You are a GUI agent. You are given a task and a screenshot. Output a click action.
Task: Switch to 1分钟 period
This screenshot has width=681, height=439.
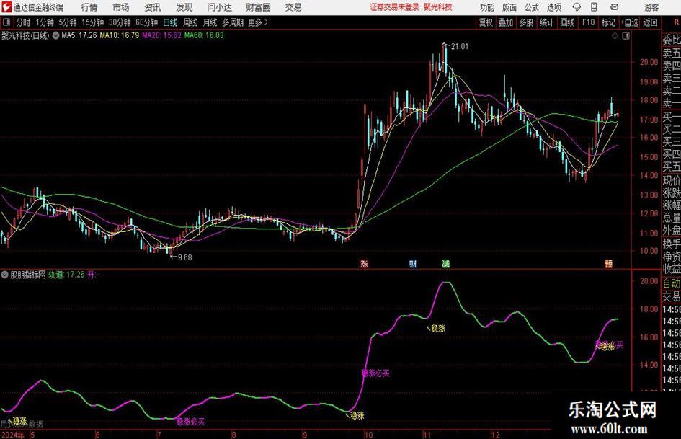click(x=44, y=22)
